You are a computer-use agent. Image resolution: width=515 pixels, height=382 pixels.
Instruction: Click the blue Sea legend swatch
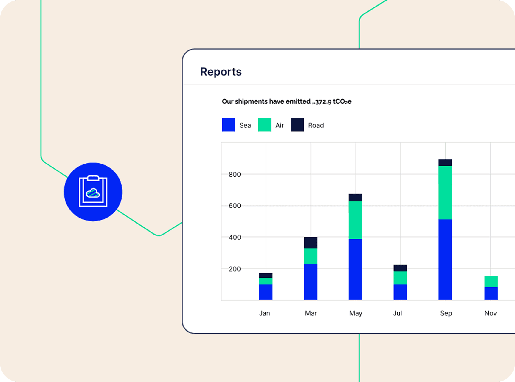click(228, 125)
